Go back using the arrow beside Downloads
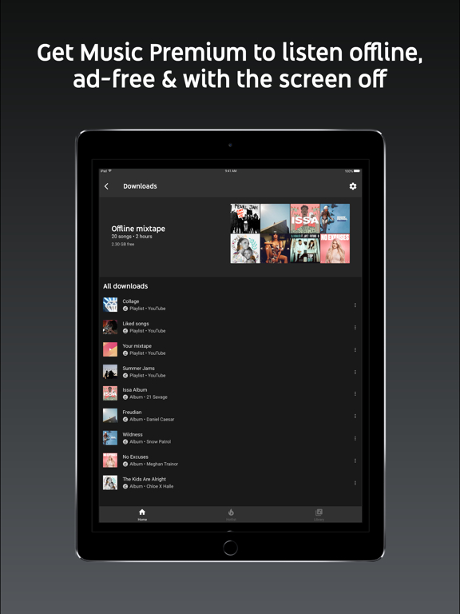This screenshot has width=460, height=614. tap(106, 186)
